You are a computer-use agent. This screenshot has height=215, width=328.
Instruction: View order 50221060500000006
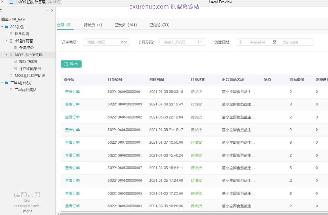click(73, 181)
